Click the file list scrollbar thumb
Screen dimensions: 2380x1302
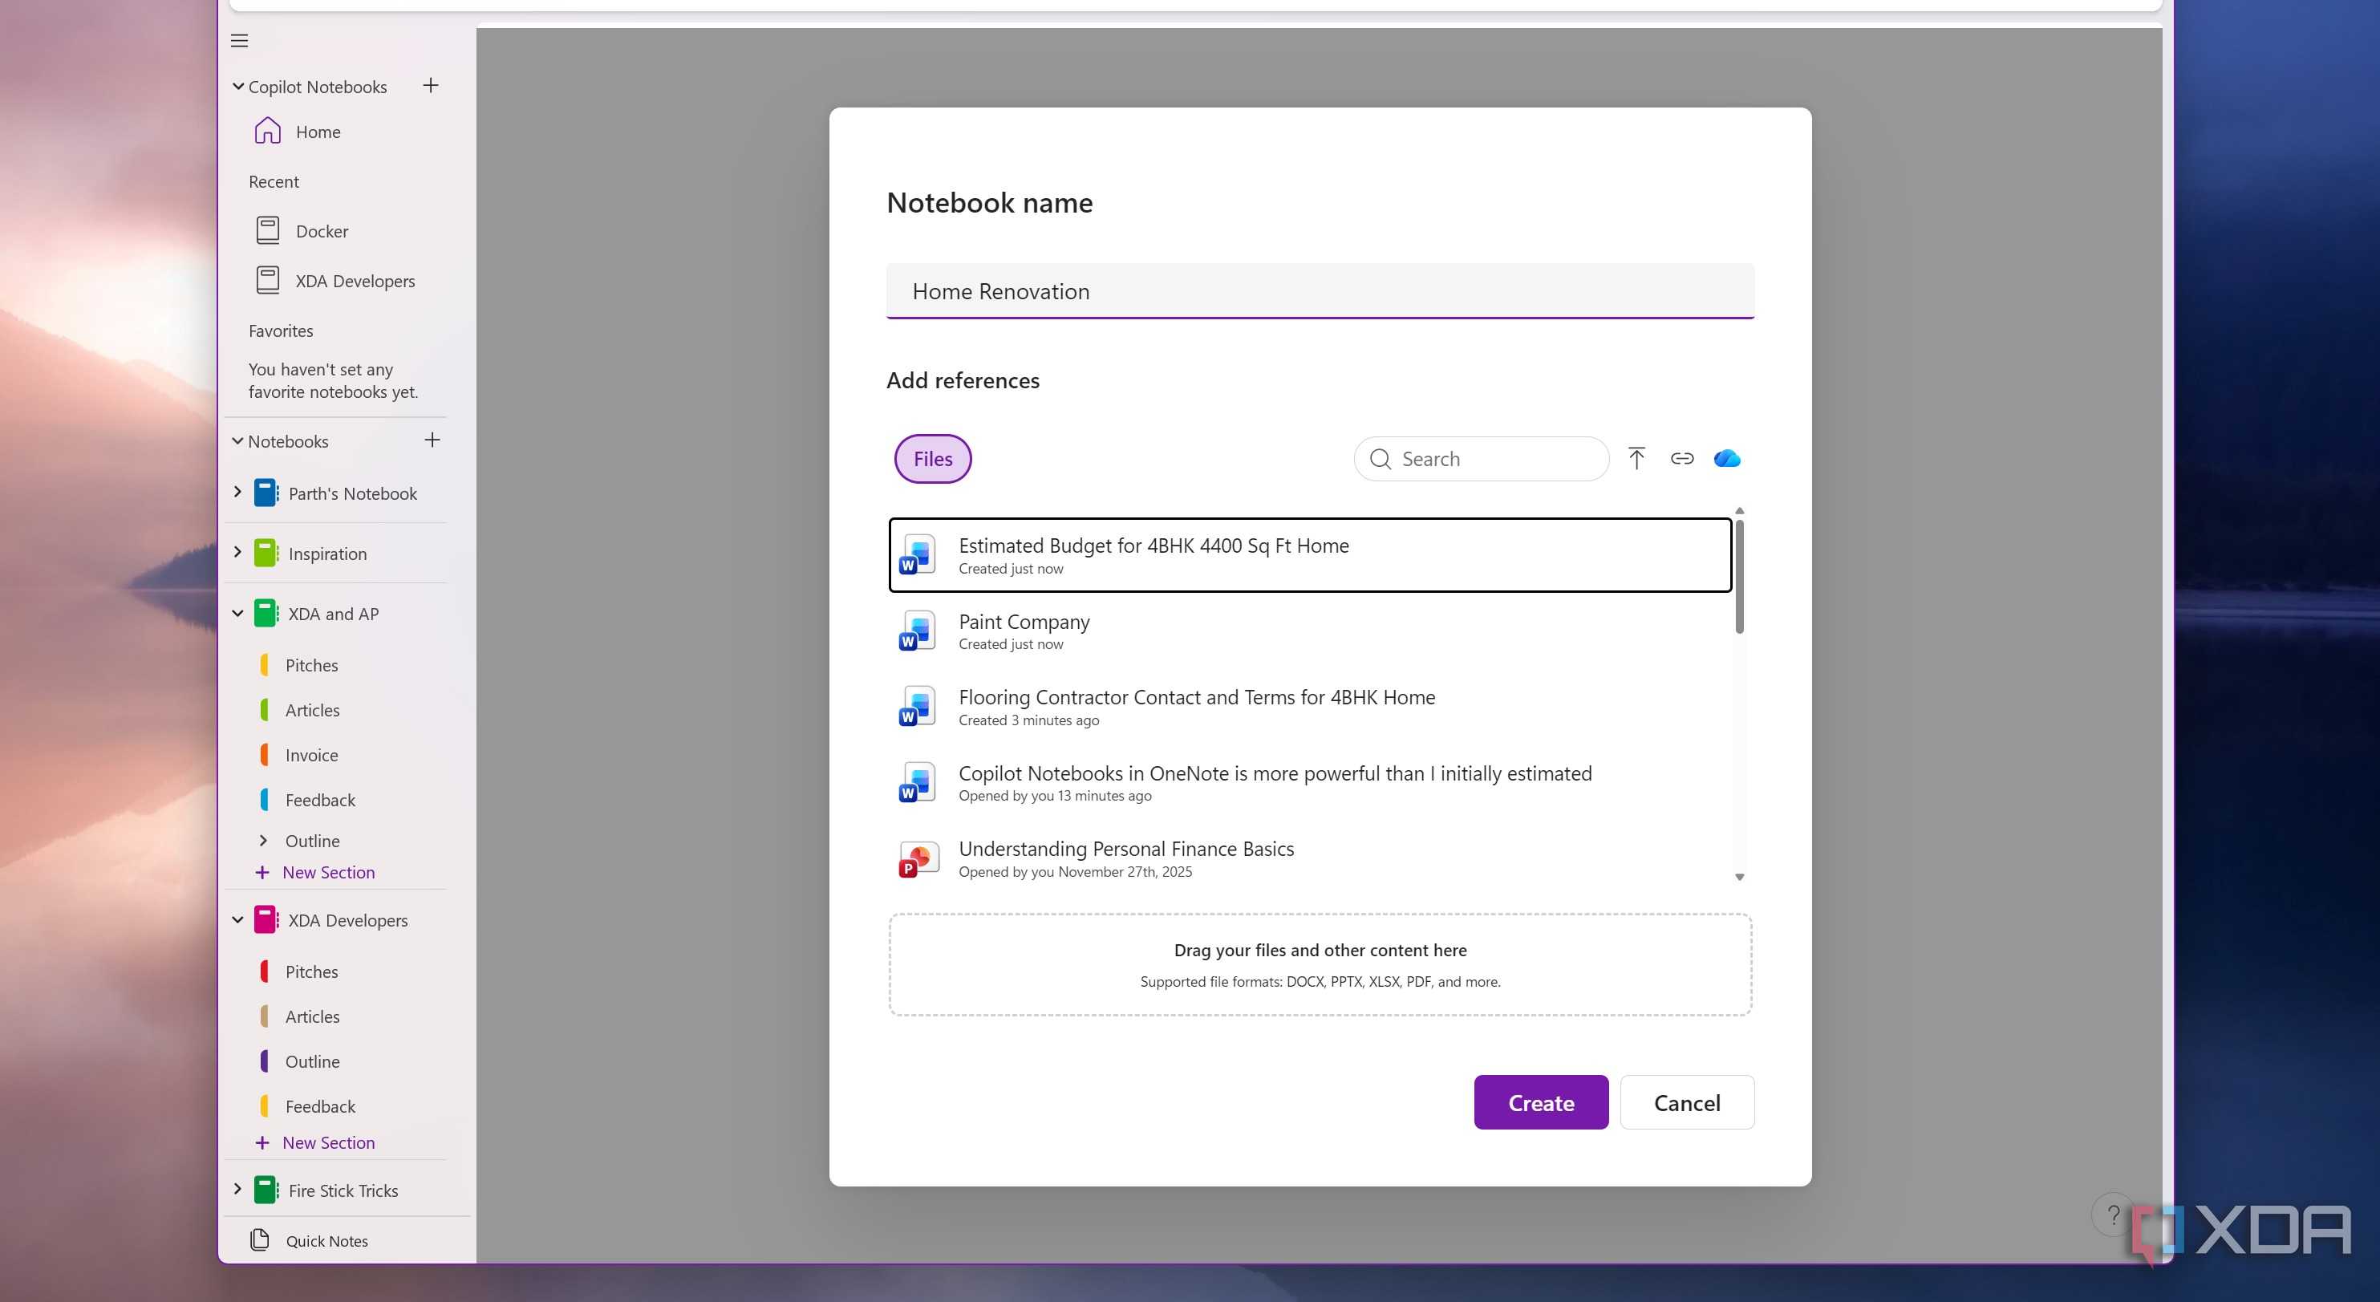[1739, 576]
